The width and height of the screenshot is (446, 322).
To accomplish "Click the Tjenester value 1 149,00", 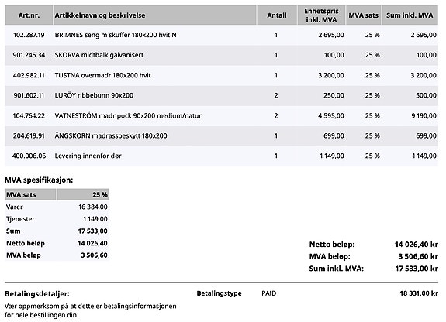I will pos(95,219).
